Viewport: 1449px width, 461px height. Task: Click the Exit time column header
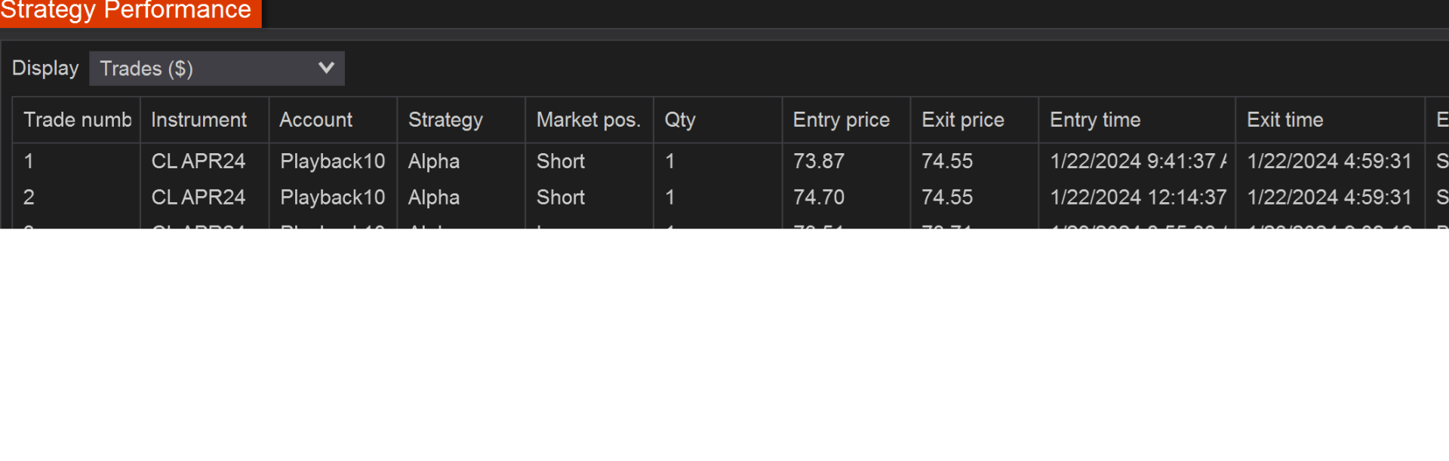[x=1284, y=120]
